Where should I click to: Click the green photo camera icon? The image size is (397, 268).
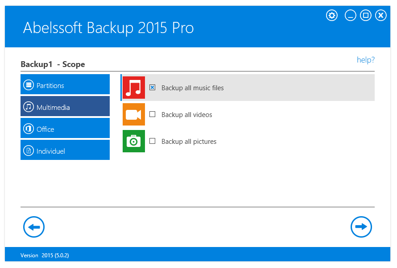pyautogui.click(x=133, y=141)
